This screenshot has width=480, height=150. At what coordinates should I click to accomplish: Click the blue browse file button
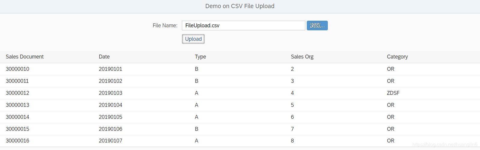point(317,25)
